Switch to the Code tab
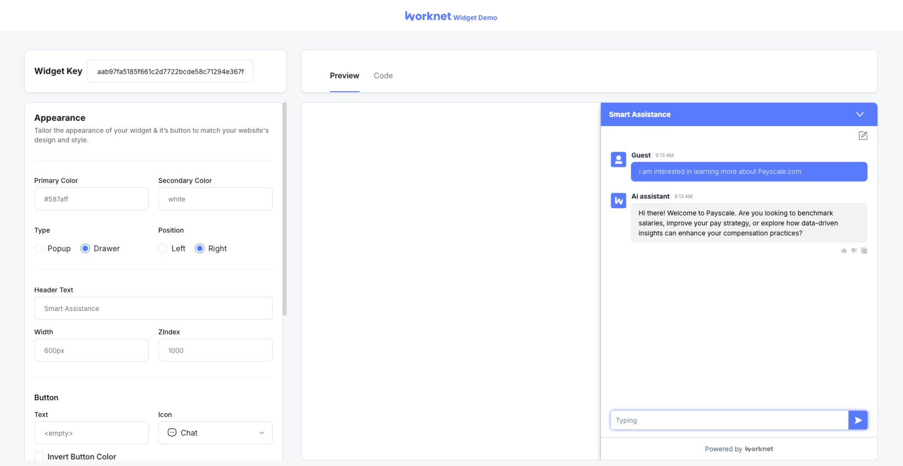903x466 pixels. [x=383, y=76]
